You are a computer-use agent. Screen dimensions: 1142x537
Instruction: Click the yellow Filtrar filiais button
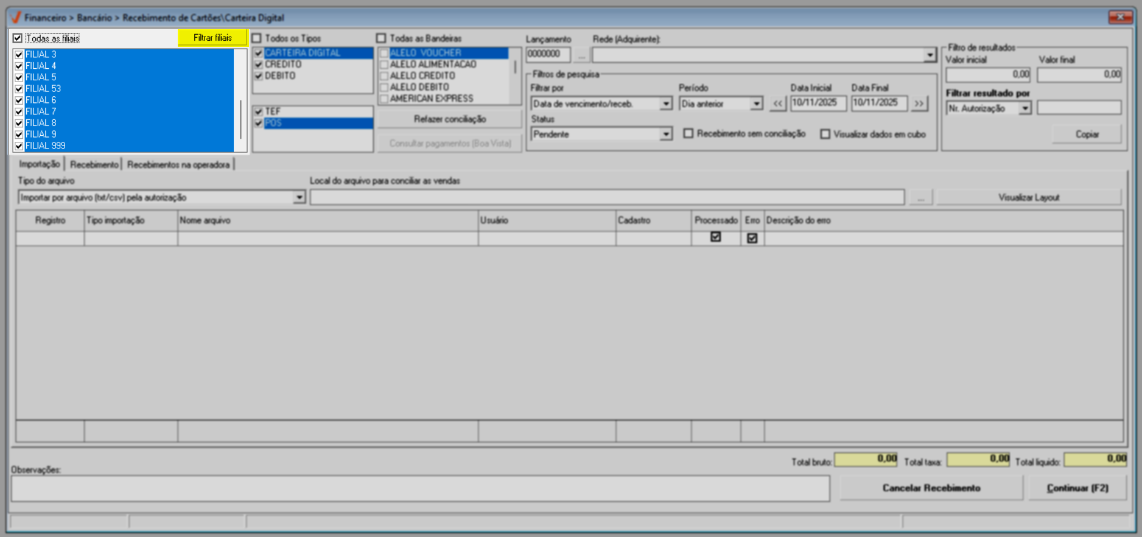tap(212, 38)
